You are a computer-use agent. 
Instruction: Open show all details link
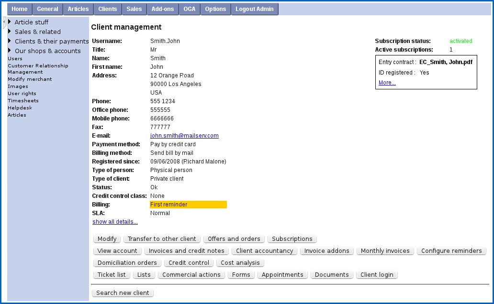(115, 221)
